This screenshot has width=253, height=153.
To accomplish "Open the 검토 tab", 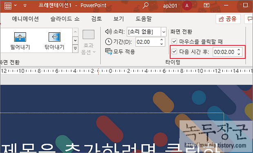I will pyautogui.click(x=96, y=19).
